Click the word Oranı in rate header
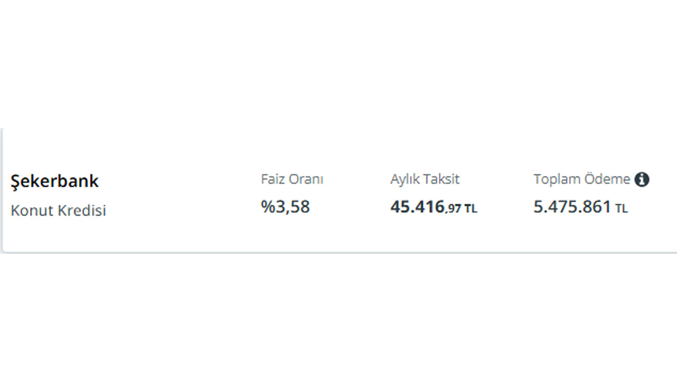Image resolution: width=677 pixels, height=380 pixels. pyautogui.click(x=307, y=179)
